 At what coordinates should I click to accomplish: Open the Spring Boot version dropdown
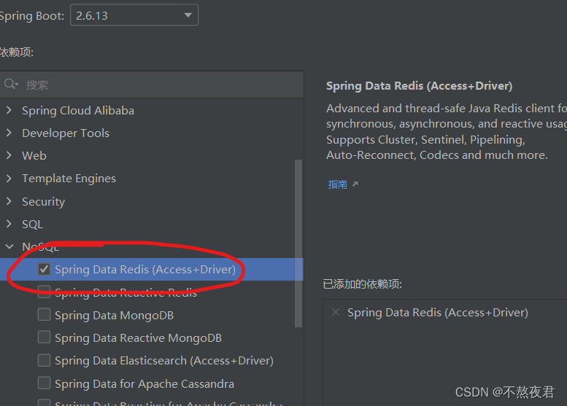point(134,15)
